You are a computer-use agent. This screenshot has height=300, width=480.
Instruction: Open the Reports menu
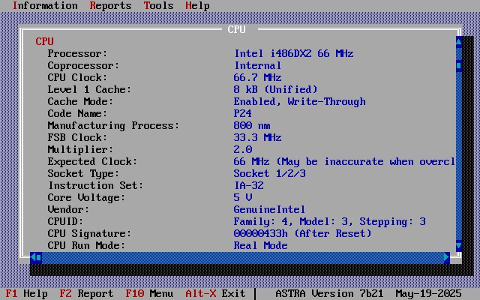110,6
